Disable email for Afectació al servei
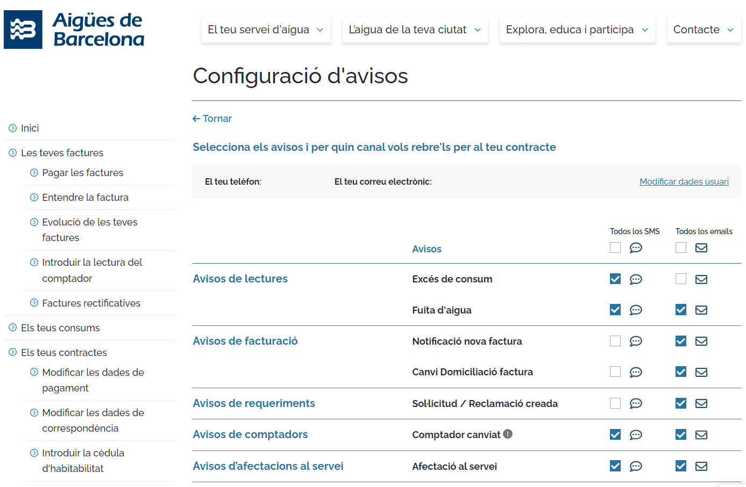746x487 pixels. click(x=681, y=466)
